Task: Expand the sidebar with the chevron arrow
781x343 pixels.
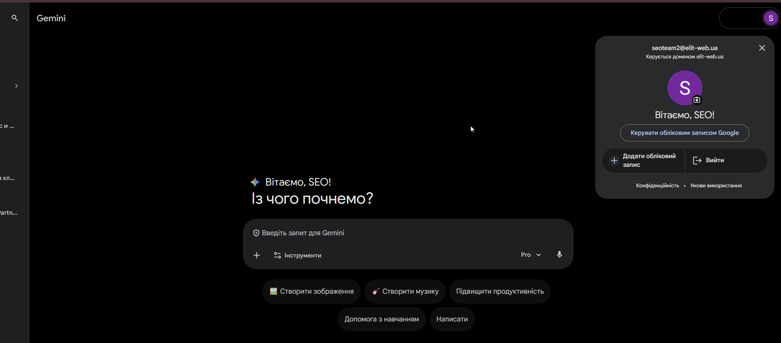Action: [x=16, y=86]
